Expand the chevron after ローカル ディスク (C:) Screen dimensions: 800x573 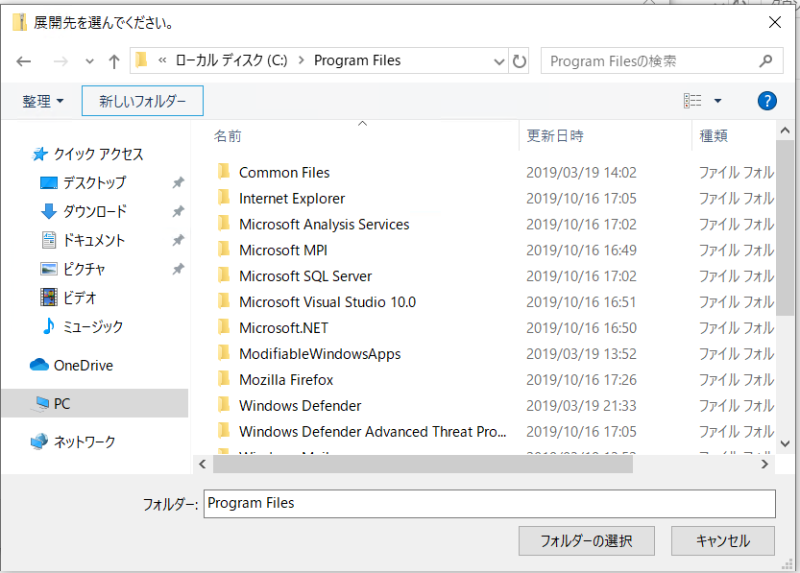(x=301, y=60)
